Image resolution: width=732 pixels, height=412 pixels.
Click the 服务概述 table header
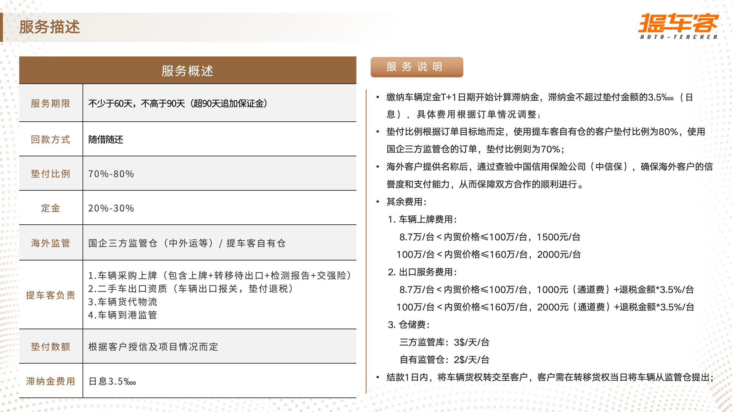pyautogui.click(x=188, y=71)
